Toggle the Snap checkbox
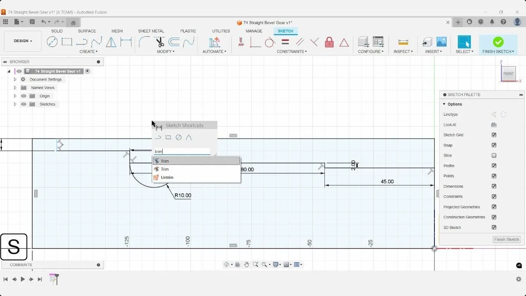Screen dimensions: 526x296 (494, 145)
